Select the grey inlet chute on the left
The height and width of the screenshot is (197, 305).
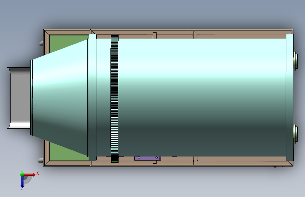19,98
